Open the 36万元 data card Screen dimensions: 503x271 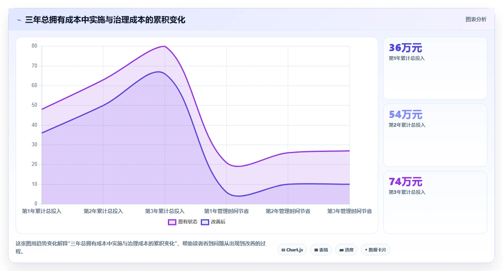point(435,68)
